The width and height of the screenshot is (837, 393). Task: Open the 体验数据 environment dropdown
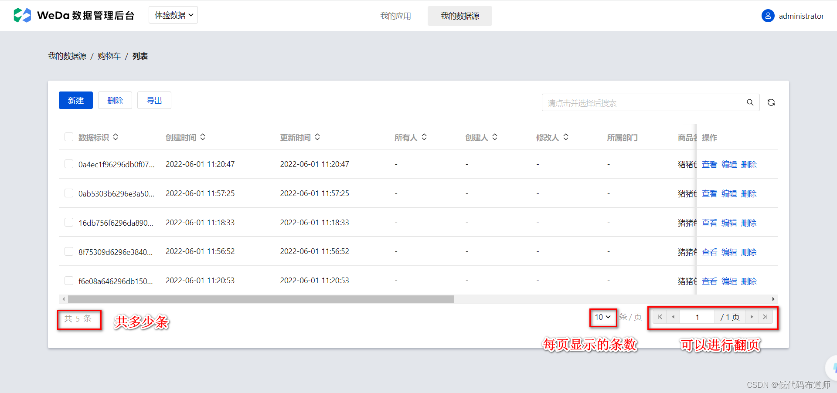[x=174, y=15]
